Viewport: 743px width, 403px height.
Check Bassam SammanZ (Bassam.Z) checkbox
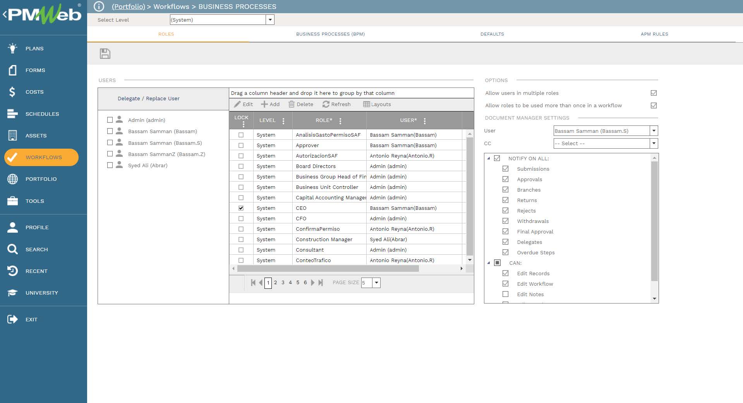click(x=110, y=154)
